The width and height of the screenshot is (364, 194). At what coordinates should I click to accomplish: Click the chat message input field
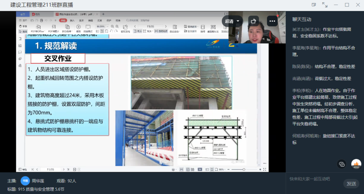[x=313, y=179]
